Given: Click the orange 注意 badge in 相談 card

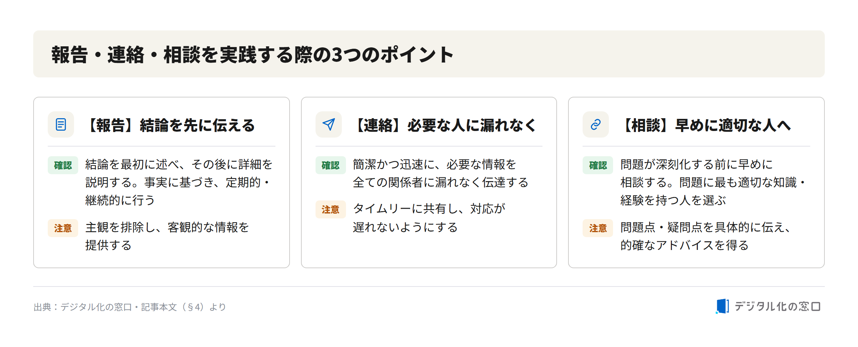Looking at the screenshot, I should click(x=598, y=228).
